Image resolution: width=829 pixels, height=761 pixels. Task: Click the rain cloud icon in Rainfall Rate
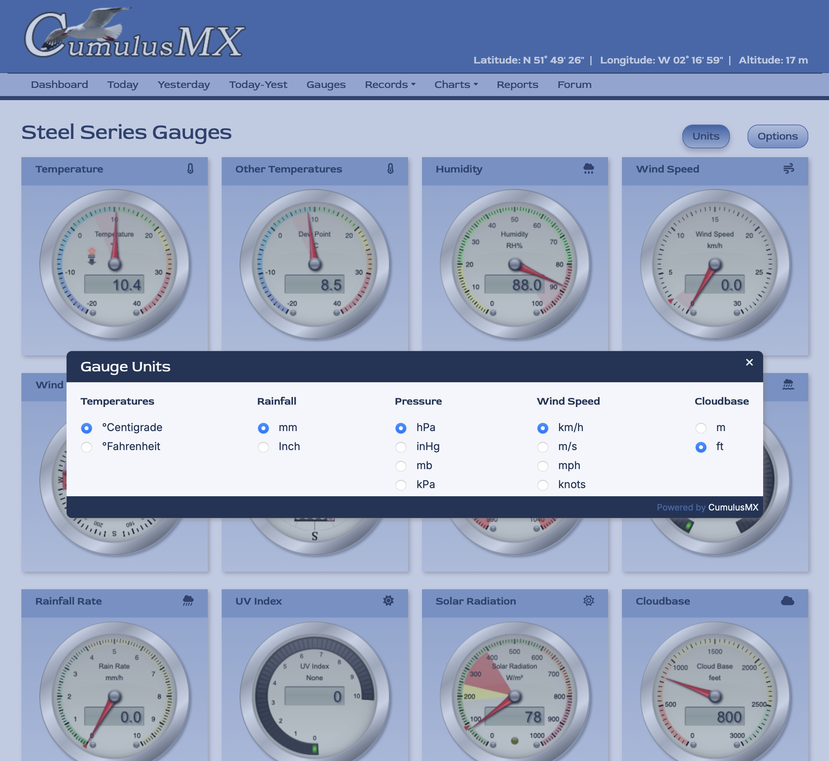(188, 600)
